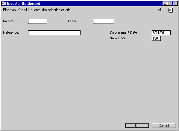This screenshot has height=131, width=179.
Task: Click the "Investor:" field label
Action: (x=9, y=21)
